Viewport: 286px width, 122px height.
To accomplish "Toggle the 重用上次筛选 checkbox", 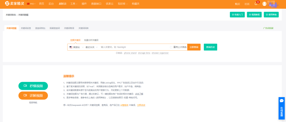I will tap(171, 47).
